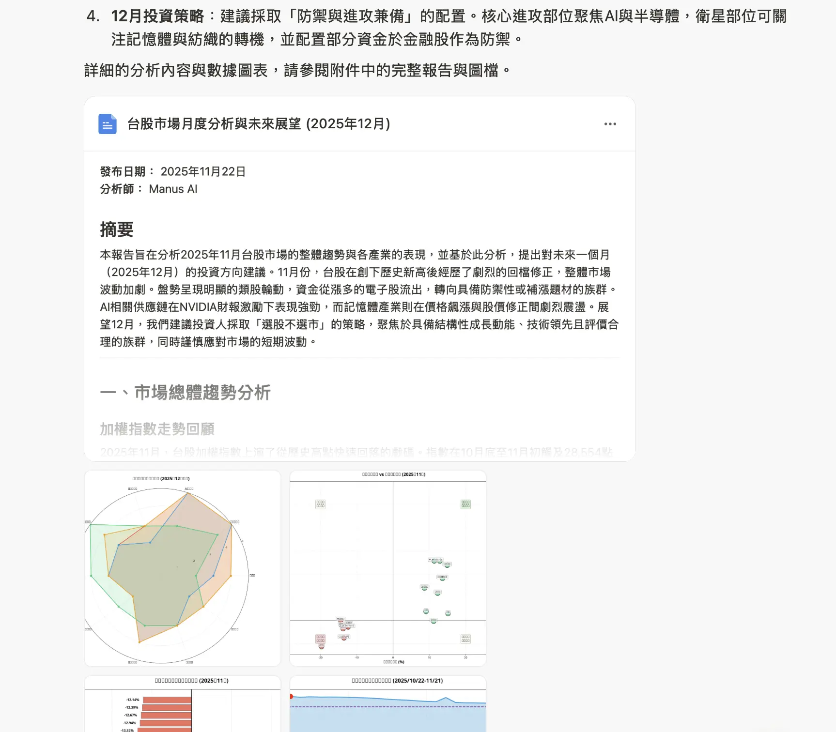Click the 詳細的分析內容與數據圖表 paragraph
The image size is (836, 732).
coord(298,70)
